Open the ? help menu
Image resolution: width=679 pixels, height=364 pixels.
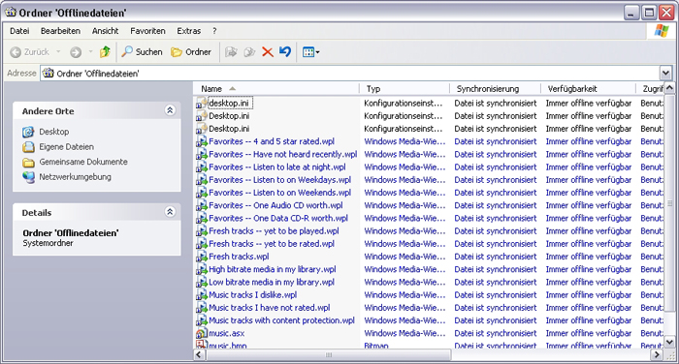coord(214,31)
